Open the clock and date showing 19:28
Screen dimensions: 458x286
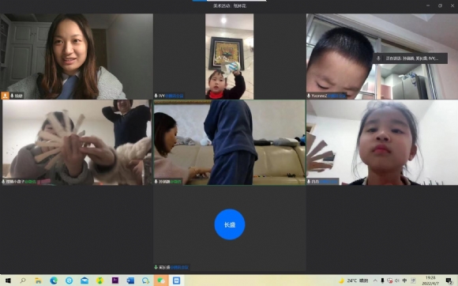[430, 280]
